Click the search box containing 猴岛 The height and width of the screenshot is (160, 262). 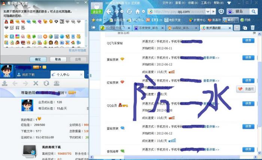[238, 12]
